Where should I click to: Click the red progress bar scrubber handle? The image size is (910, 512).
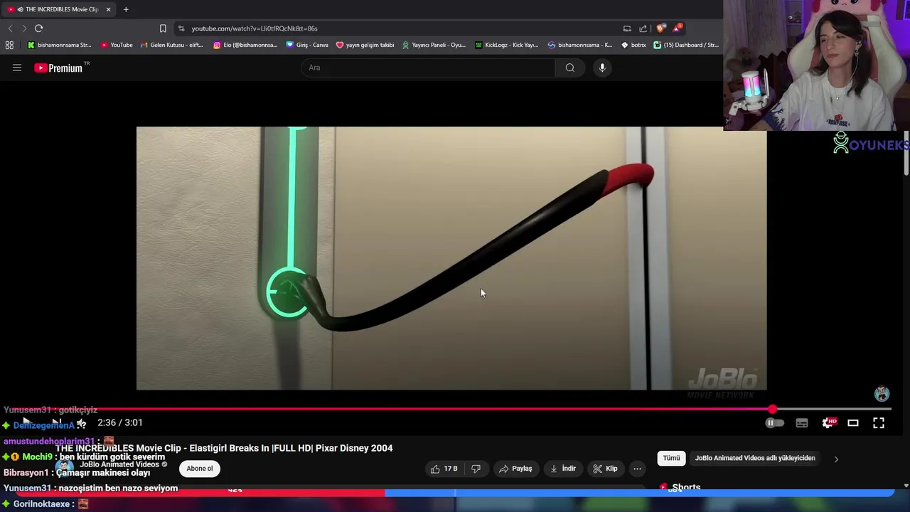coord(773,410)
